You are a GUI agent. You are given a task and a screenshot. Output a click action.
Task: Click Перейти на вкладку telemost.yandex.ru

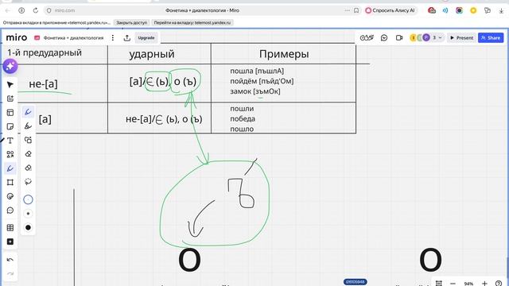pos(192,23)
